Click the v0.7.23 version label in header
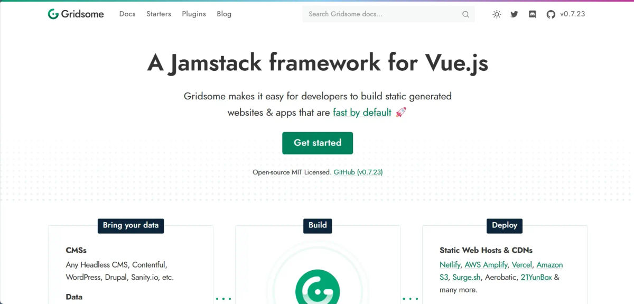Viewport: 634px width, 304px height. coord(573,14)
